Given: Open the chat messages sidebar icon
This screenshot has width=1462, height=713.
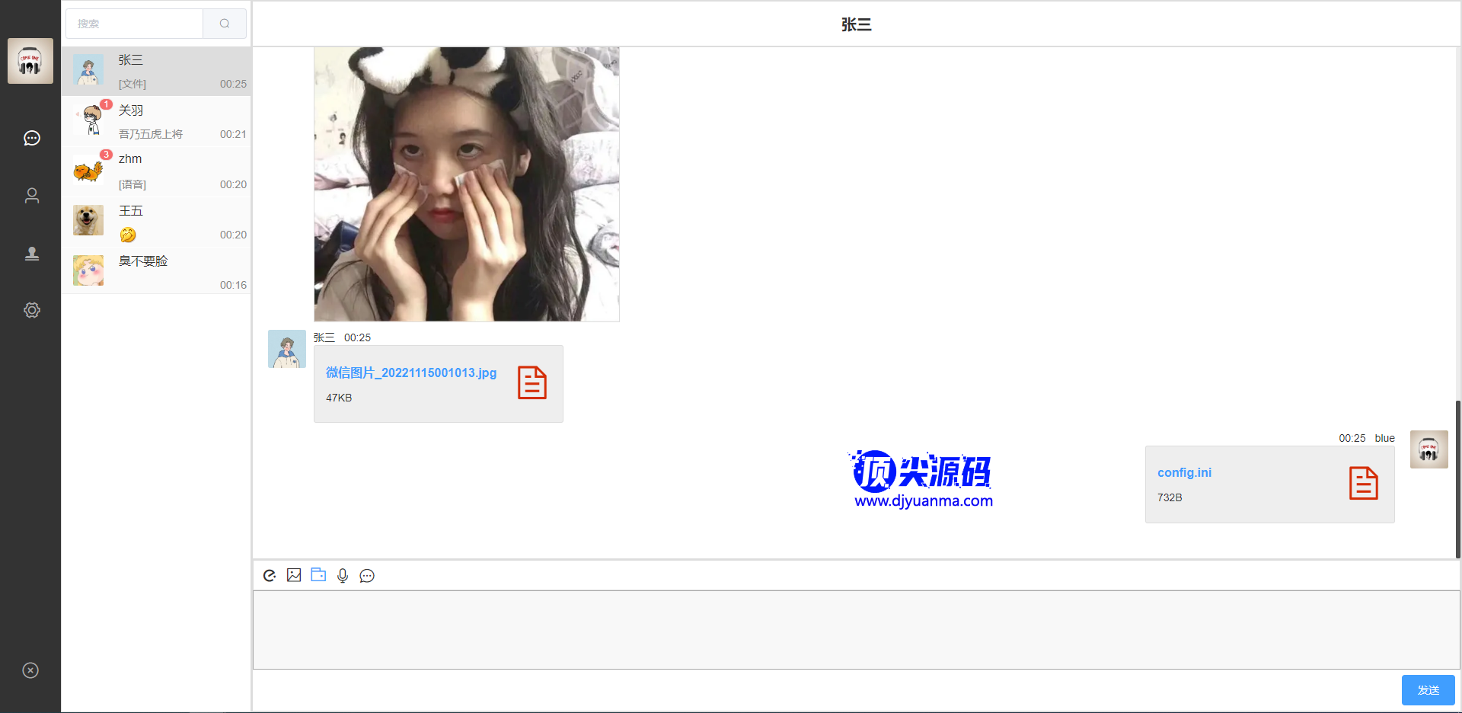Looking at the screenshot, I should (31, 138).
